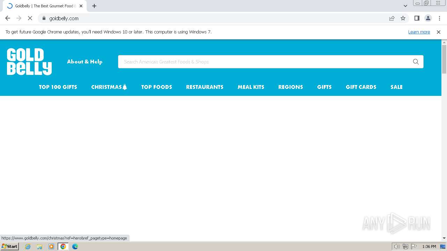
Task: Click Chrome icon in taskbar
Action: [x=63, y=246]
